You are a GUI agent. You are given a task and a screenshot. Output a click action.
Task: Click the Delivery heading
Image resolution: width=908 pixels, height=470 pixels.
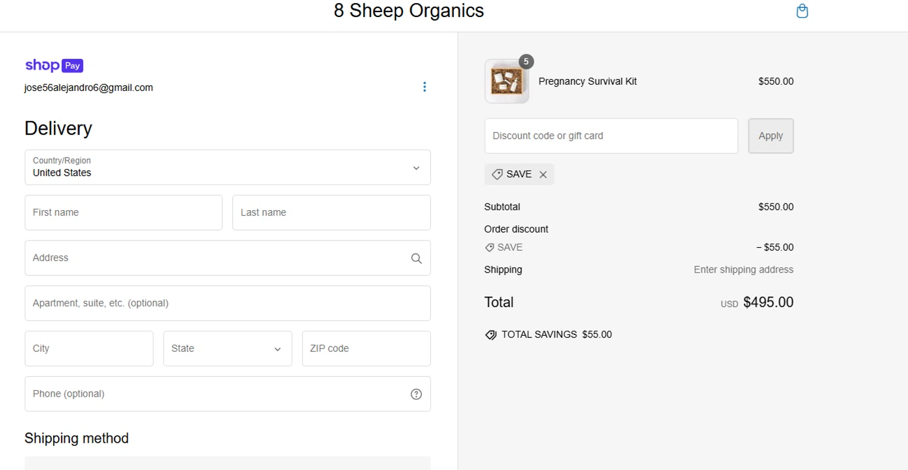click(58, 128)
